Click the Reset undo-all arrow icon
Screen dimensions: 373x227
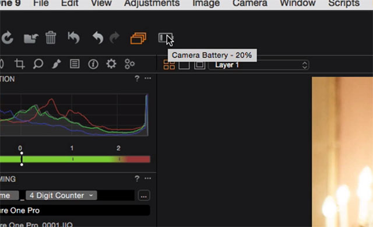tap(73, 37)
